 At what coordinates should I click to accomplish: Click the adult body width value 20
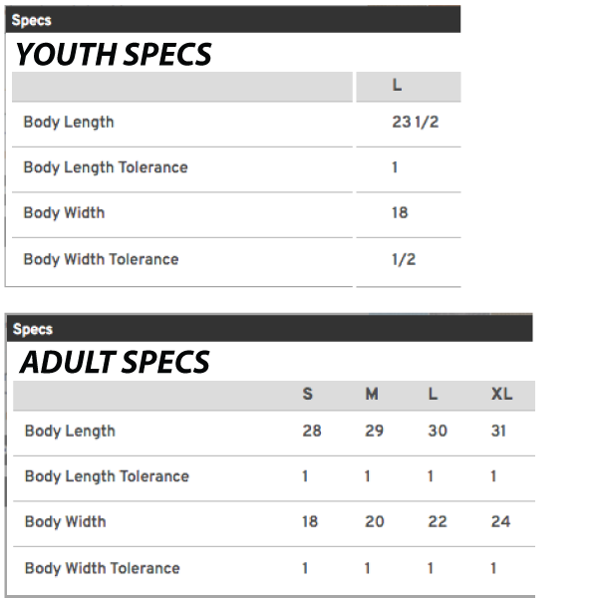[x=373, y=521]
